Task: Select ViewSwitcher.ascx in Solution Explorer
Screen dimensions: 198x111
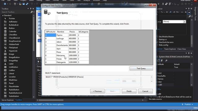Action: click(x=166, y=42)
